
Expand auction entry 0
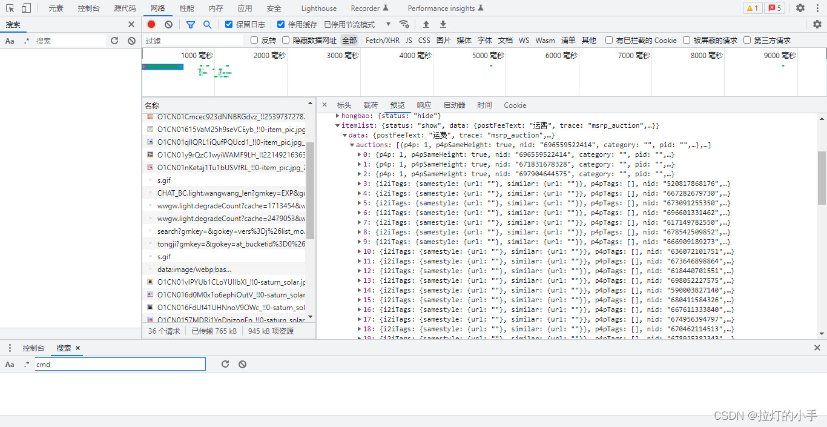point(360,154)
